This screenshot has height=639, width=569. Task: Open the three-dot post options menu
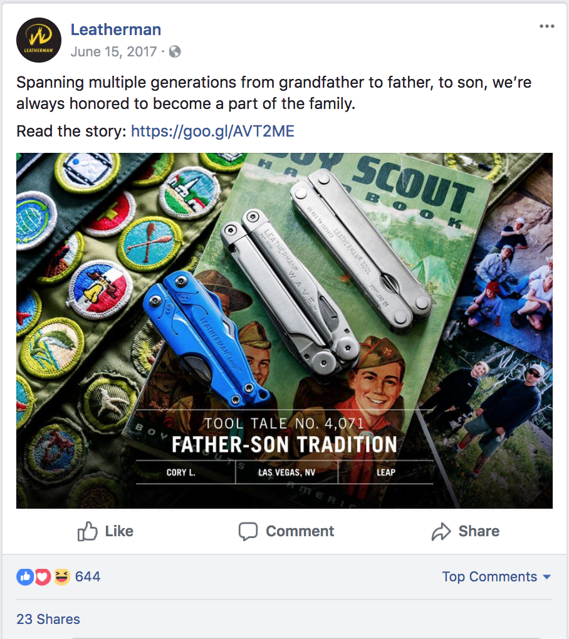coord(546,26)
